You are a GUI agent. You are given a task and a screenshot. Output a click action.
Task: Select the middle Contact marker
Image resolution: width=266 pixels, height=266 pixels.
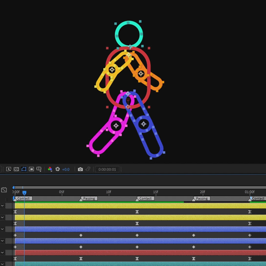point(145,198)
